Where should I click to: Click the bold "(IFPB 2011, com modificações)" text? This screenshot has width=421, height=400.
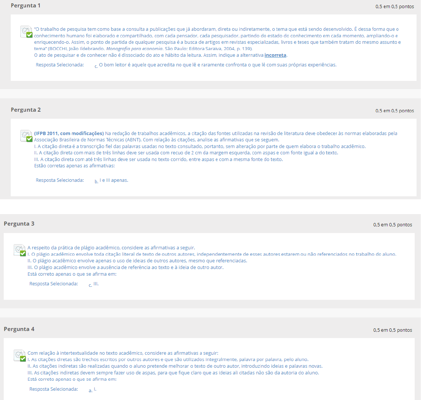[69, 133]
